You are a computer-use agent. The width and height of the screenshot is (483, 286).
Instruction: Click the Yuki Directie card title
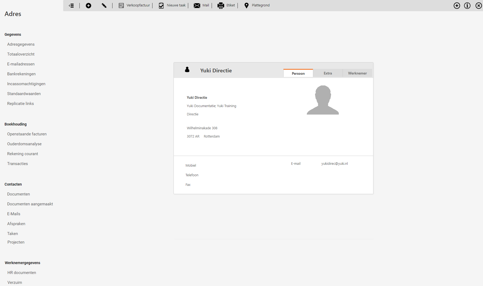216,70
